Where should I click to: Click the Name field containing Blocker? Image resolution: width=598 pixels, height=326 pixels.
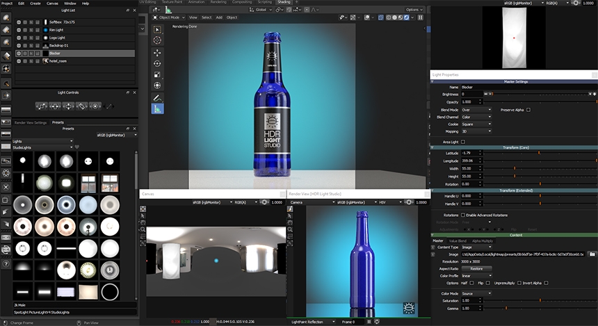528,88
